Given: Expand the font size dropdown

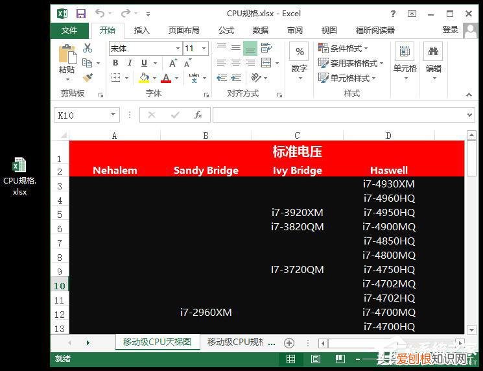Looking at the screenshot, I should point(204,49).
